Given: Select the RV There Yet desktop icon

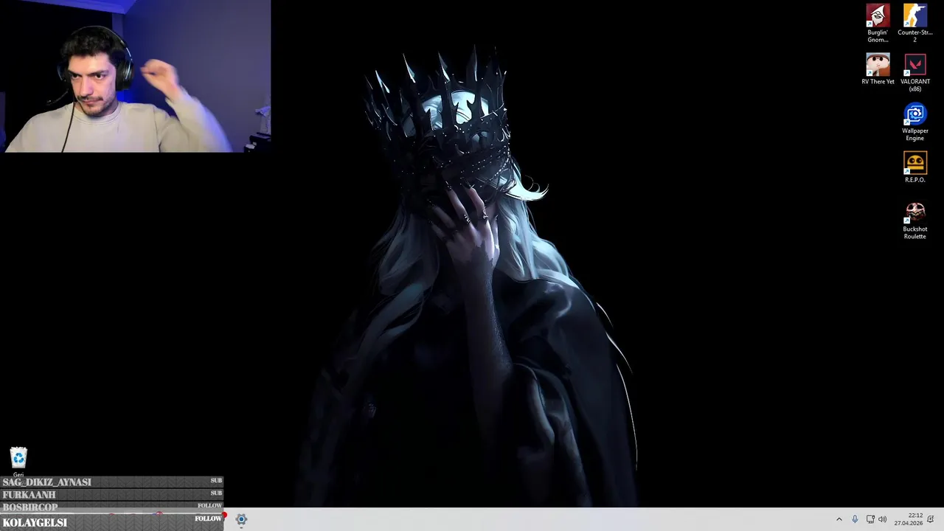Looking at the screenshot, I should click(x=878, y=69).
